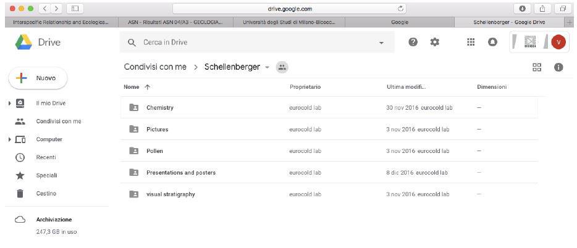The height and width of the screenshot is (248, 577).
Task: Switch to the Google tab
Action: coord(400,22)
